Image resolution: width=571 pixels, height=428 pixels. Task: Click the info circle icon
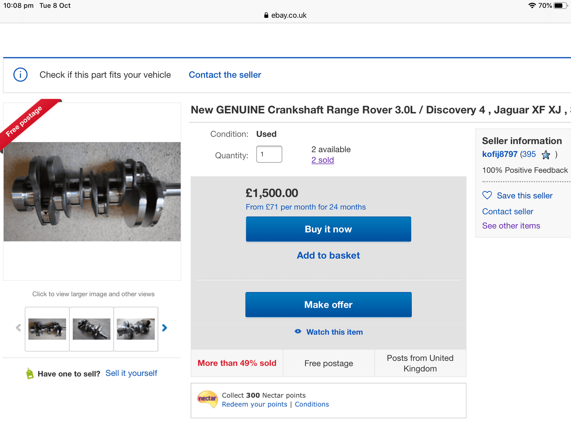pyautogui.click(x=20, y=75)
